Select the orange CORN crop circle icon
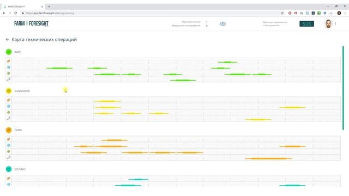349x196 pixels. point(9,130)
